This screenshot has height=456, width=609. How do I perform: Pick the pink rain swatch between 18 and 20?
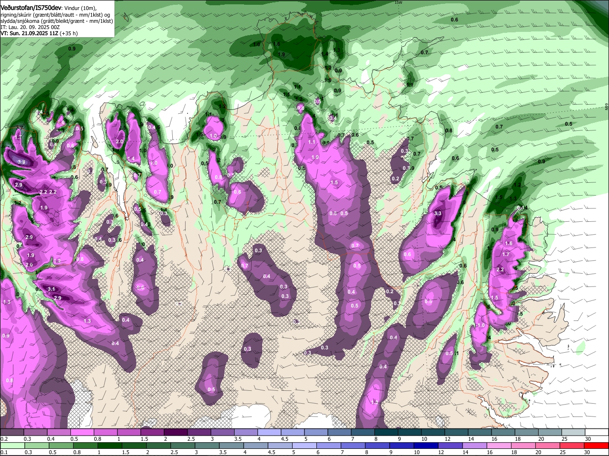524,446
